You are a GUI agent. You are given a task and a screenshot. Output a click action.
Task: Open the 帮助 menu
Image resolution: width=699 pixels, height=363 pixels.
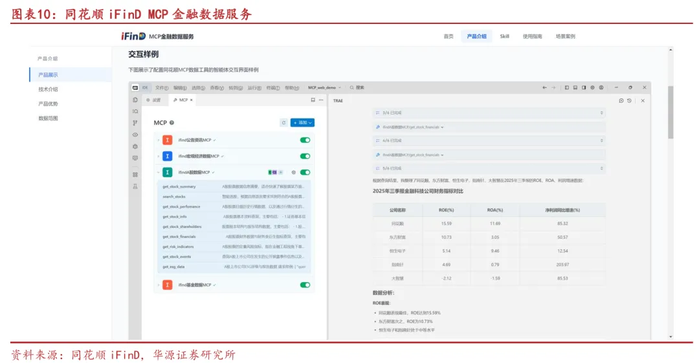click(x=291, y=88)
